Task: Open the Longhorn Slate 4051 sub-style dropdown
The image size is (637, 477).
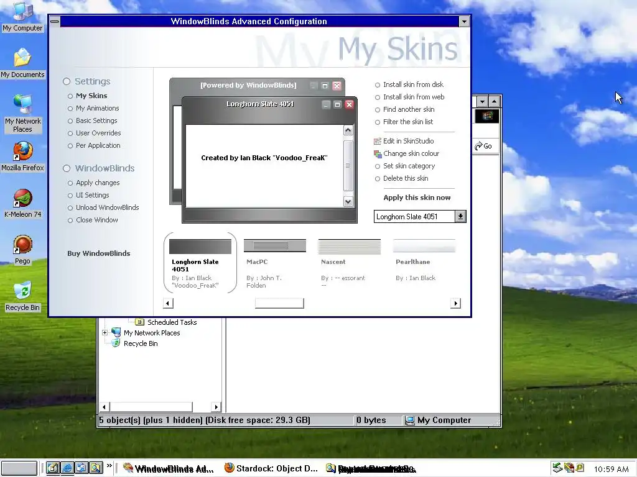Action: 460,217
